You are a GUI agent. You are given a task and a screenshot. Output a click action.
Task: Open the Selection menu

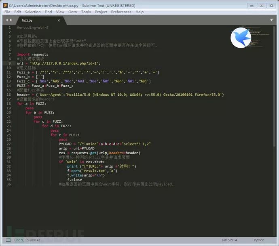coord(33,12)
